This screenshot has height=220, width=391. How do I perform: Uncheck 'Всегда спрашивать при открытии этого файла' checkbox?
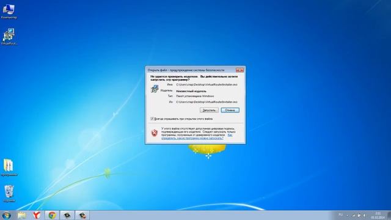[152, 119]
